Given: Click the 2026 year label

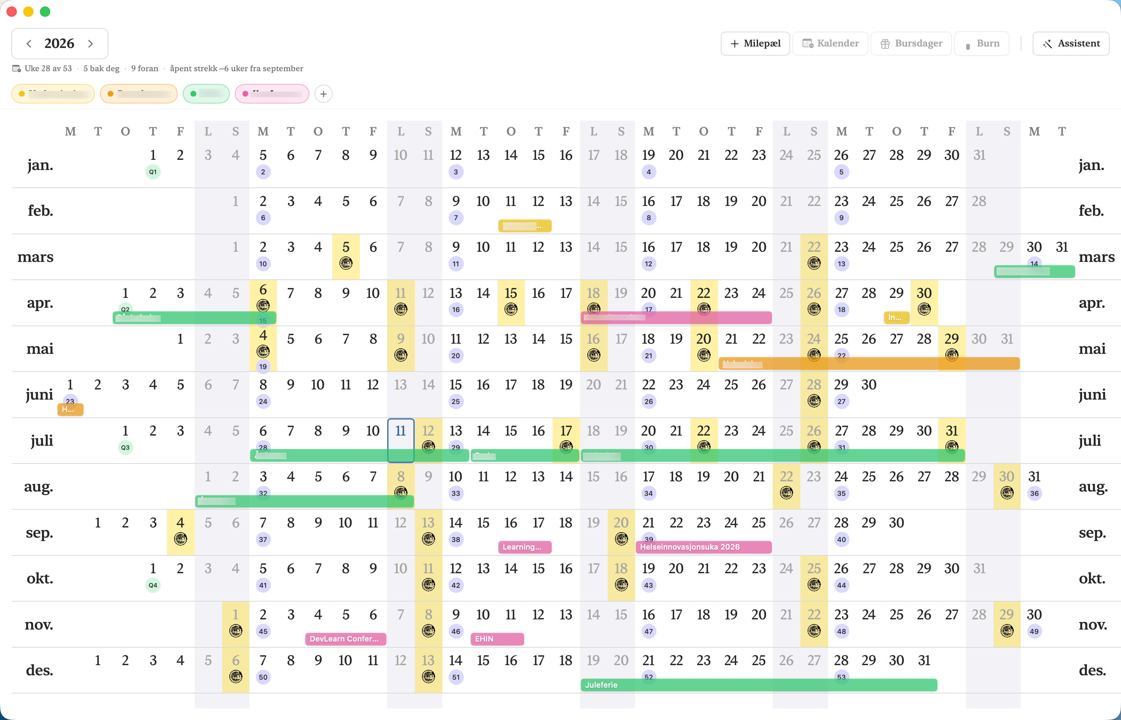Looking at the screenshot, I should coord(59,44).
